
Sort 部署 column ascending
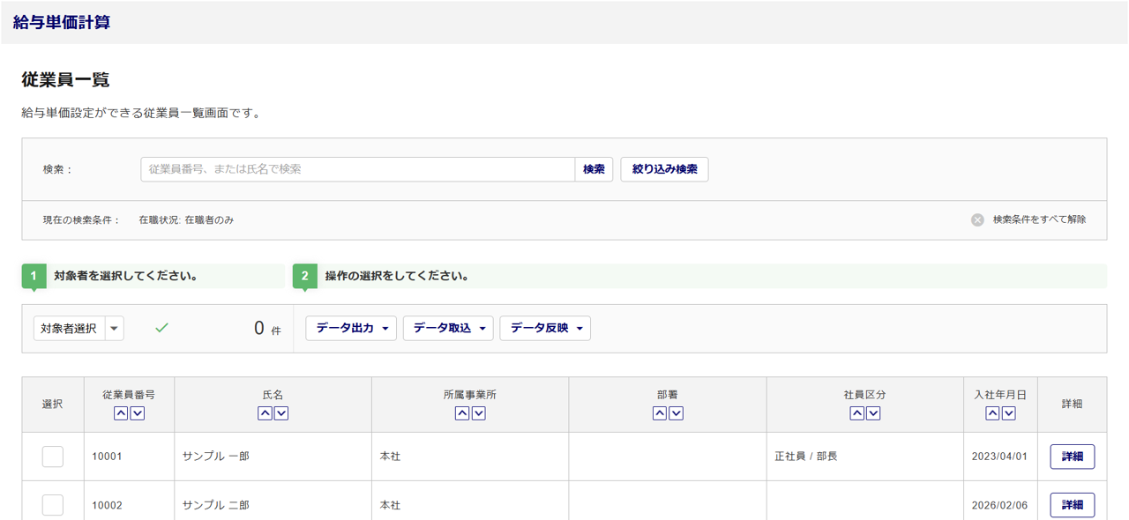(x=659, y=413)
